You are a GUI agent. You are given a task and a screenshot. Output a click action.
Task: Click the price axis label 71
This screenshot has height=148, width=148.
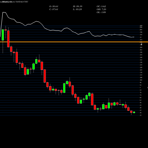(141, 95)
